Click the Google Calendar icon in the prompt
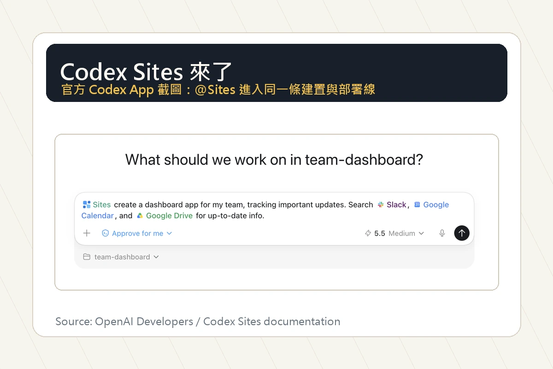 (x=417, y=205)
